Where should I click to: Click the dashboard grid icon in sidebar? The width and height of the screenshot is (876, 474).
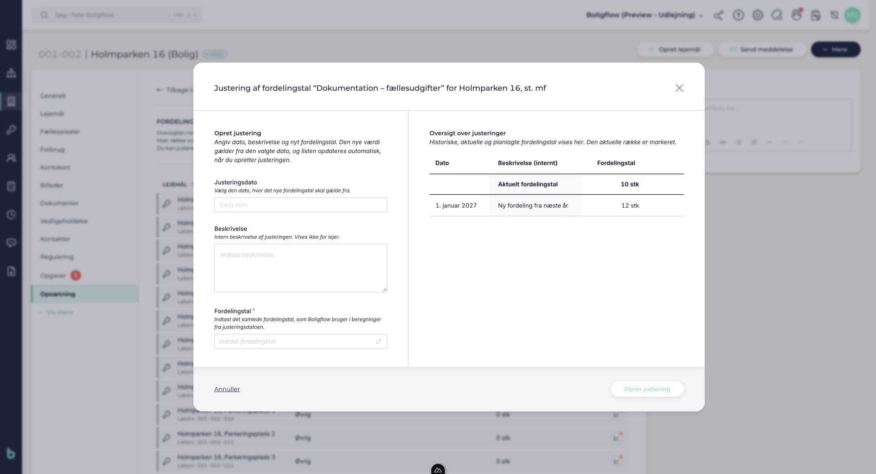[x=11, y=45]
